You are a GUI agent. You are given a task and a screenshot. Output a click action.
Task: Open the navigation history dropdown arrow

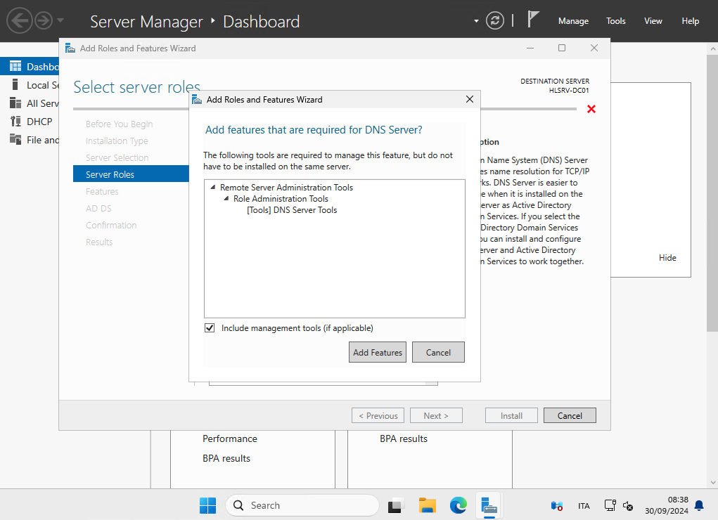click(x=60, y=20)
